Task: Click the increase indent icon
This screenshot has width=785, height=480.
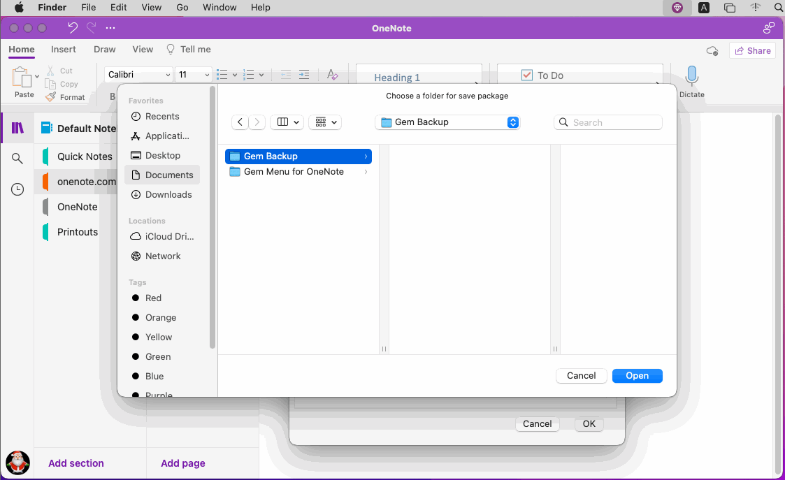Action: point(304,75)
